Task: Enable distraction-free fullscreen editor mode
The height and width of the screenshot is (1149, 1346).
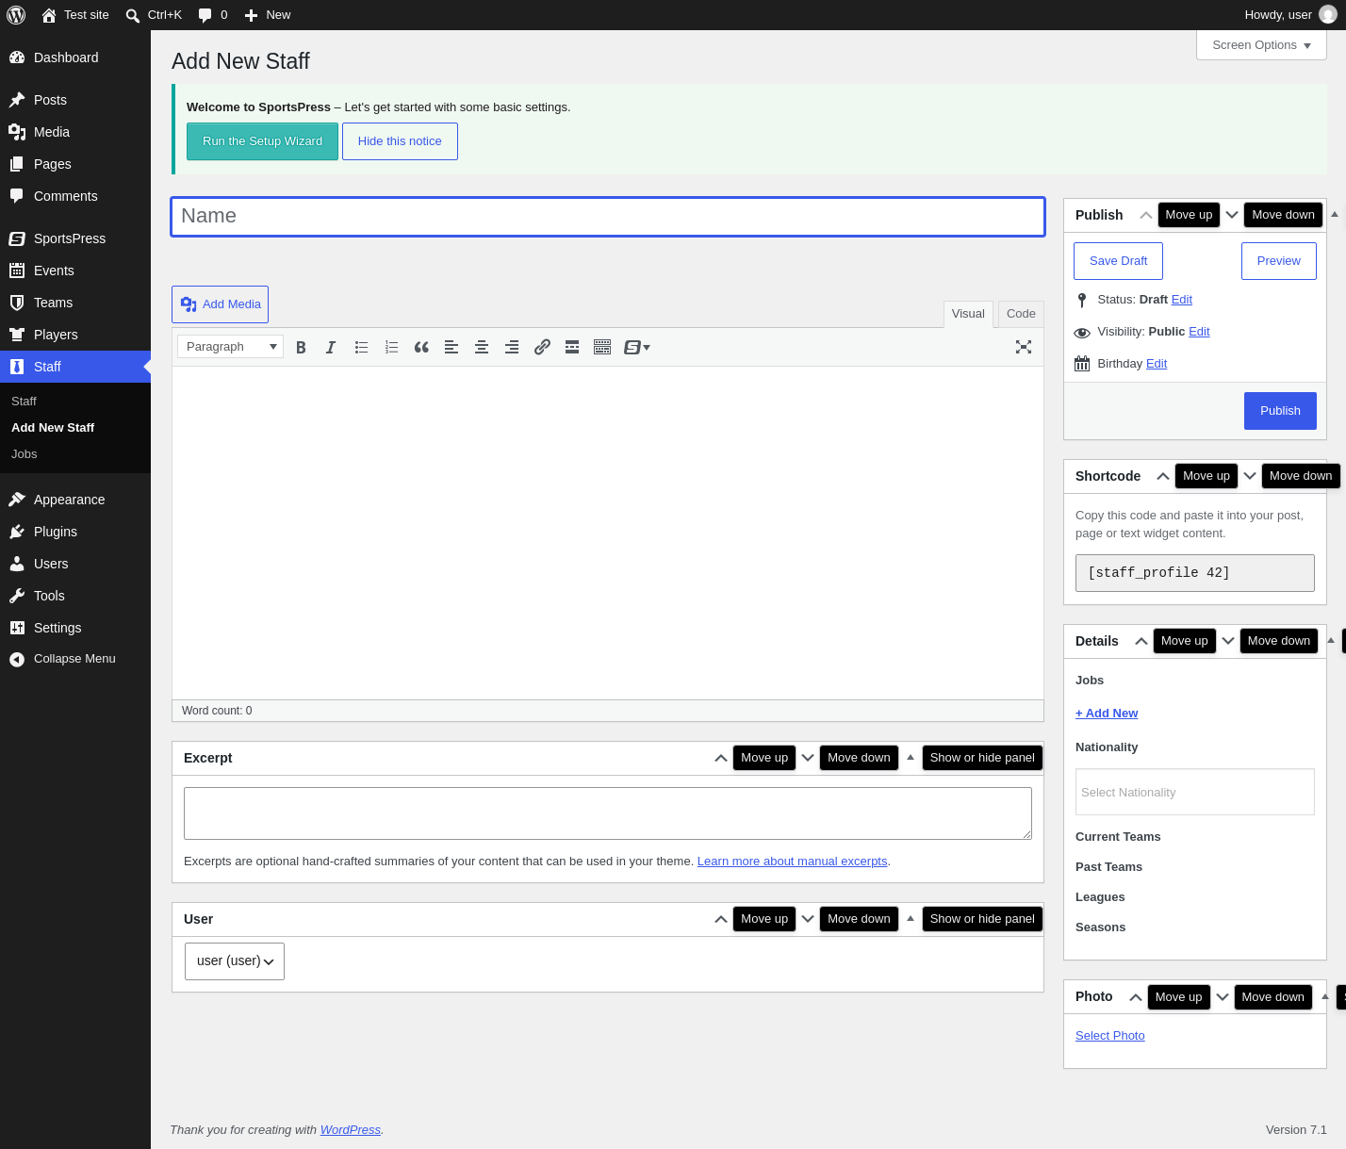Action: 1024,347
